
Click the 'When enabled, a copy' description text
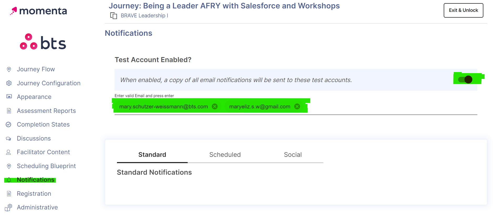[236, 80]
